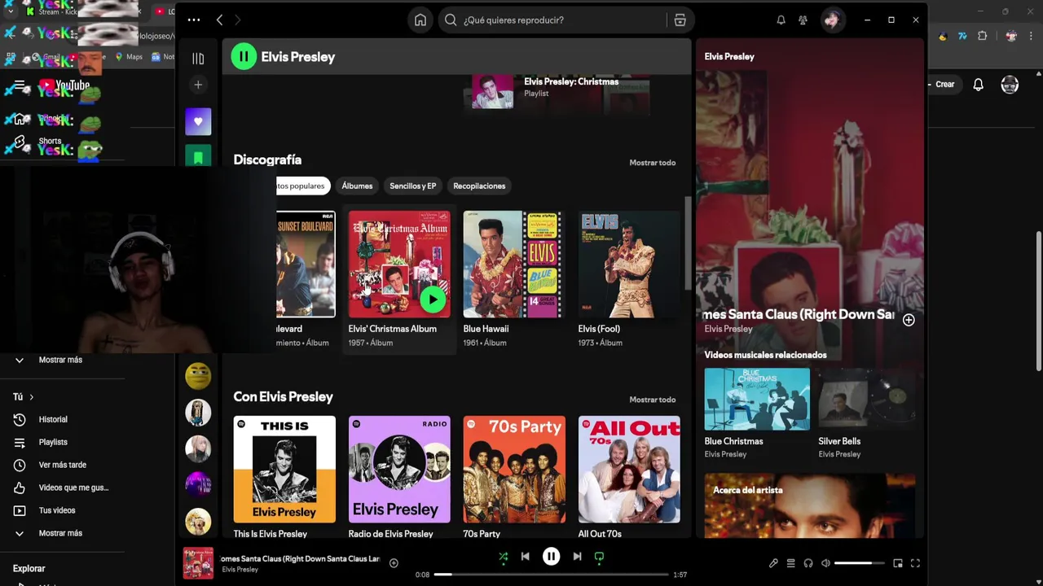Open mini player icon

click(898, 563)
